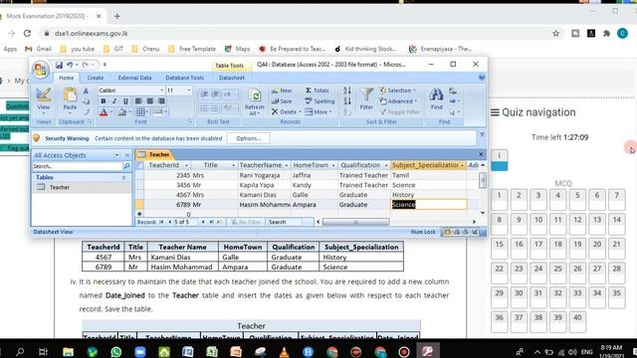Collapse the Tables group in navigation pane
637x358 pixels.
pos(123,177)
